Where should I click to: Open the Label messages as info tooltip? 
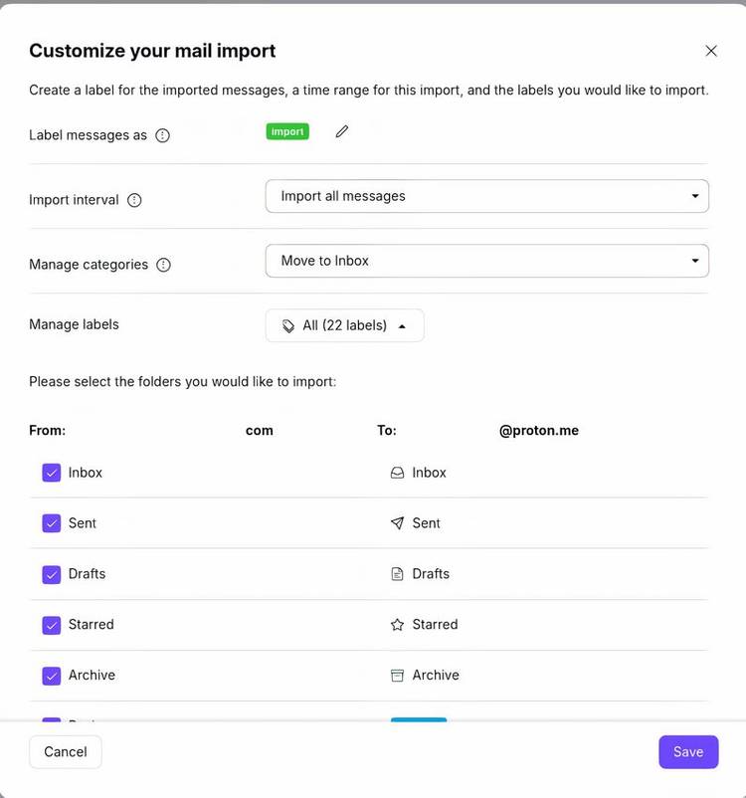pos(162,135)
